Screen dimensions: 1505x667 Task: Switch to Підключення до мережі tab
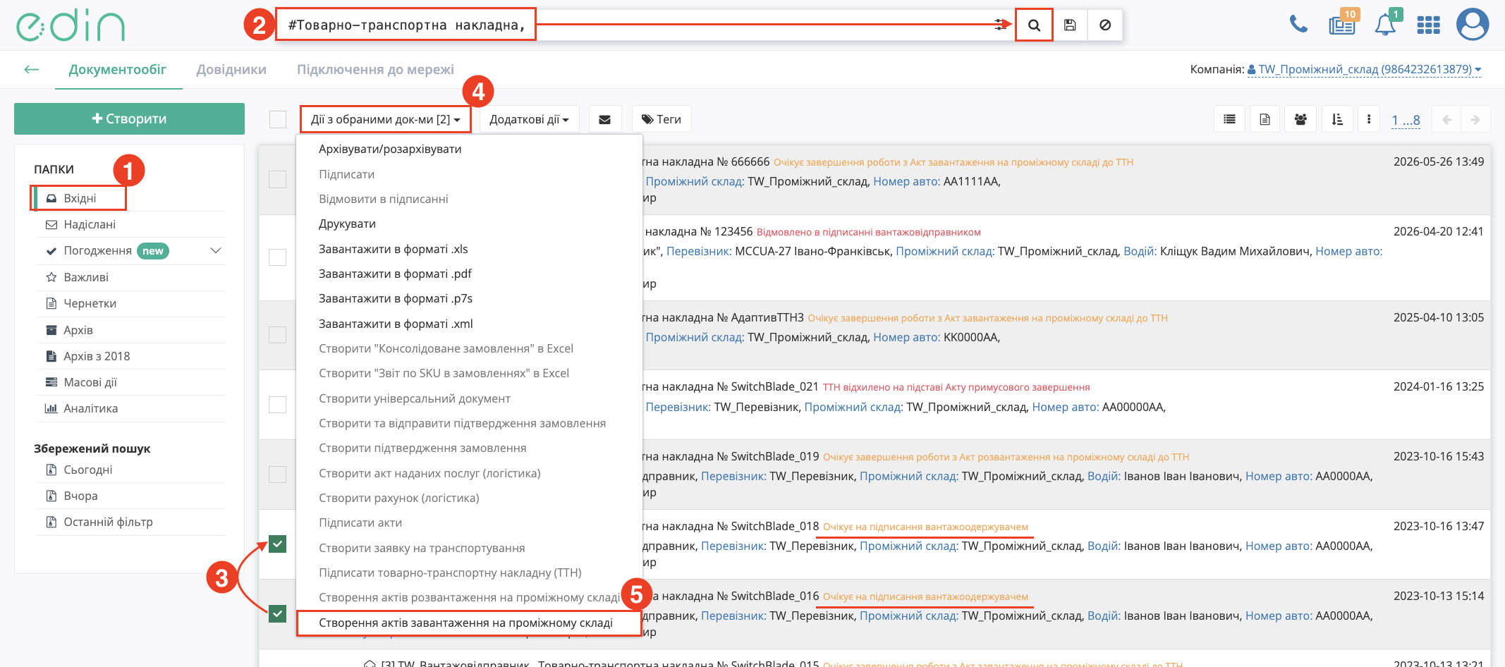pyautogui.click(x=375, y=69)
